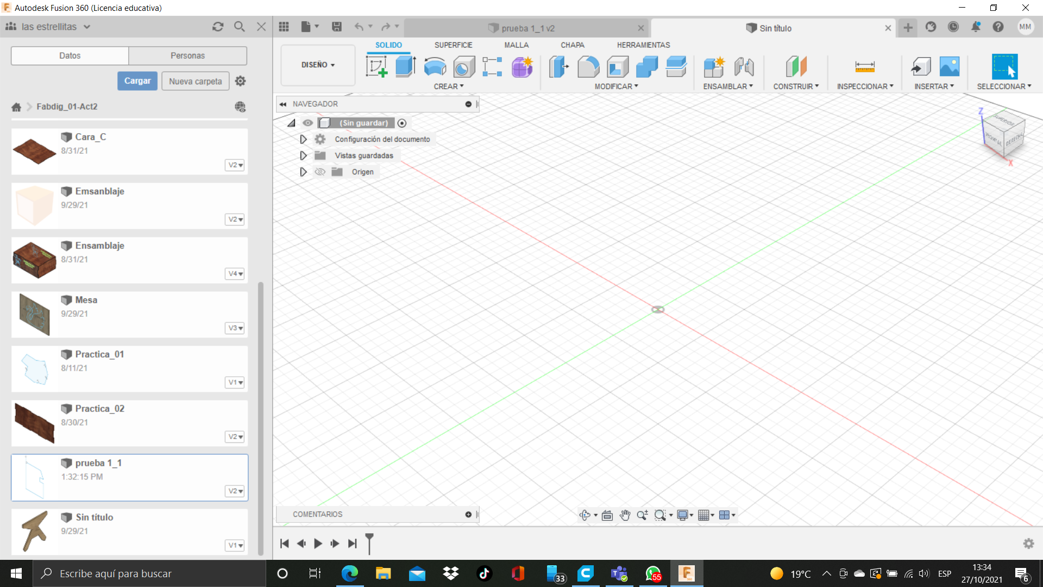Click the Cargar button
The image size is (1043, 587).
(x=137, y=81)
